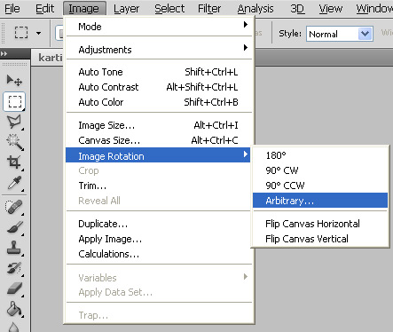Click the marquee tool preset icon in options bar
The image size is (393, 332).
coord(21,33)
